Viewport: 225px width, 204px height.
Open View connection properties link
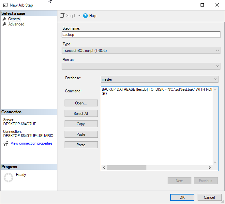click(31, 143)
